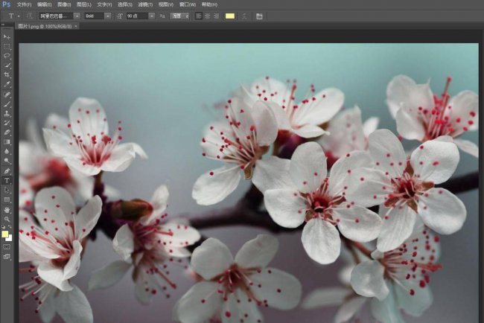Select the Rectangle shape tool

point(7,200)
